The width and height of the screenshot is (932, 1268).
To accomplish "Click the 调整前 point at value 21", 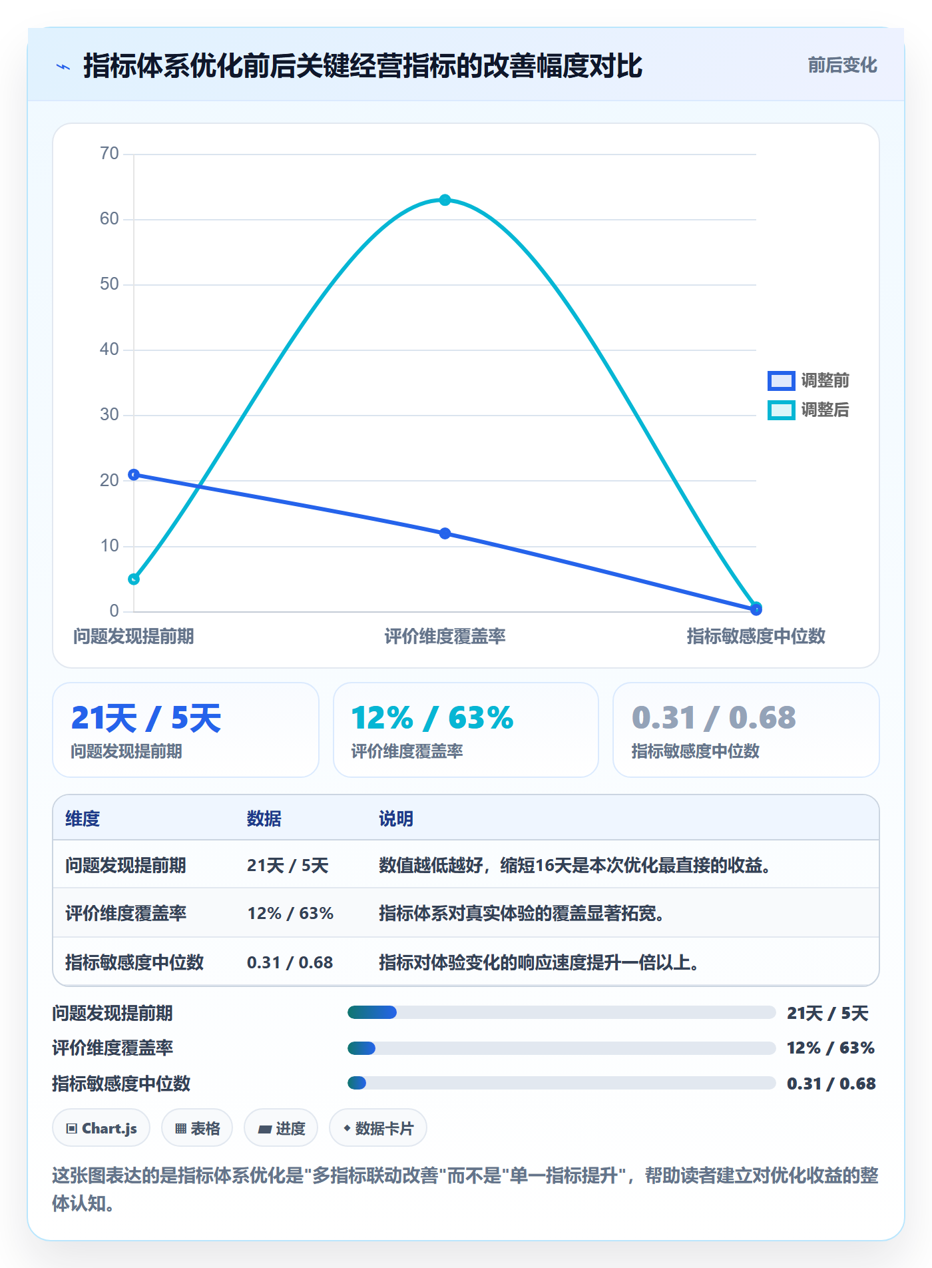I will (x=134, y=475).
